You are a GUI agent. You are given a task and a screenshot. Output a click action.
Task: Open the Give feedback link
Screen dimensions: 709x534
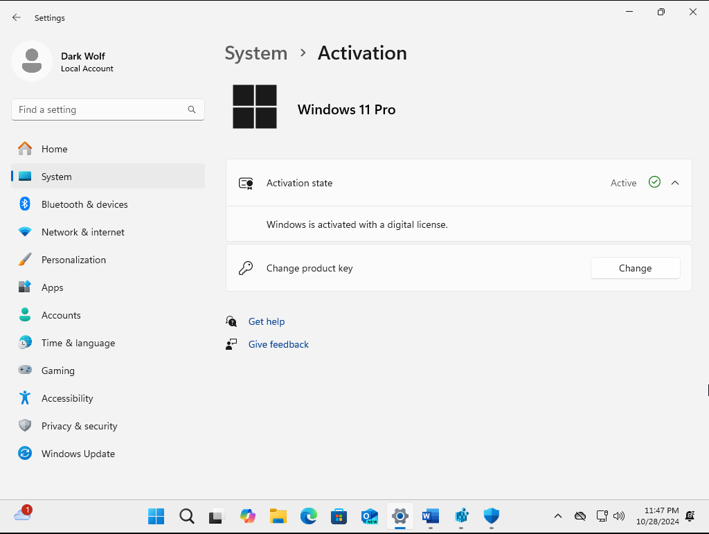click(x=278, y=344)
